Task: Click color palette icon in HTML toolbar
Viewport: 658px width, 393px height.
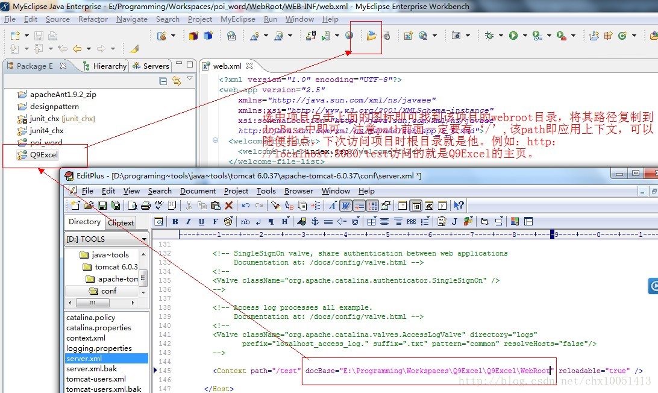Action: [228, 222]
